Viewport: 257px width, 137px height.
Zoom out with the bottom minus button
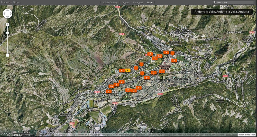(x=7, y=55)
